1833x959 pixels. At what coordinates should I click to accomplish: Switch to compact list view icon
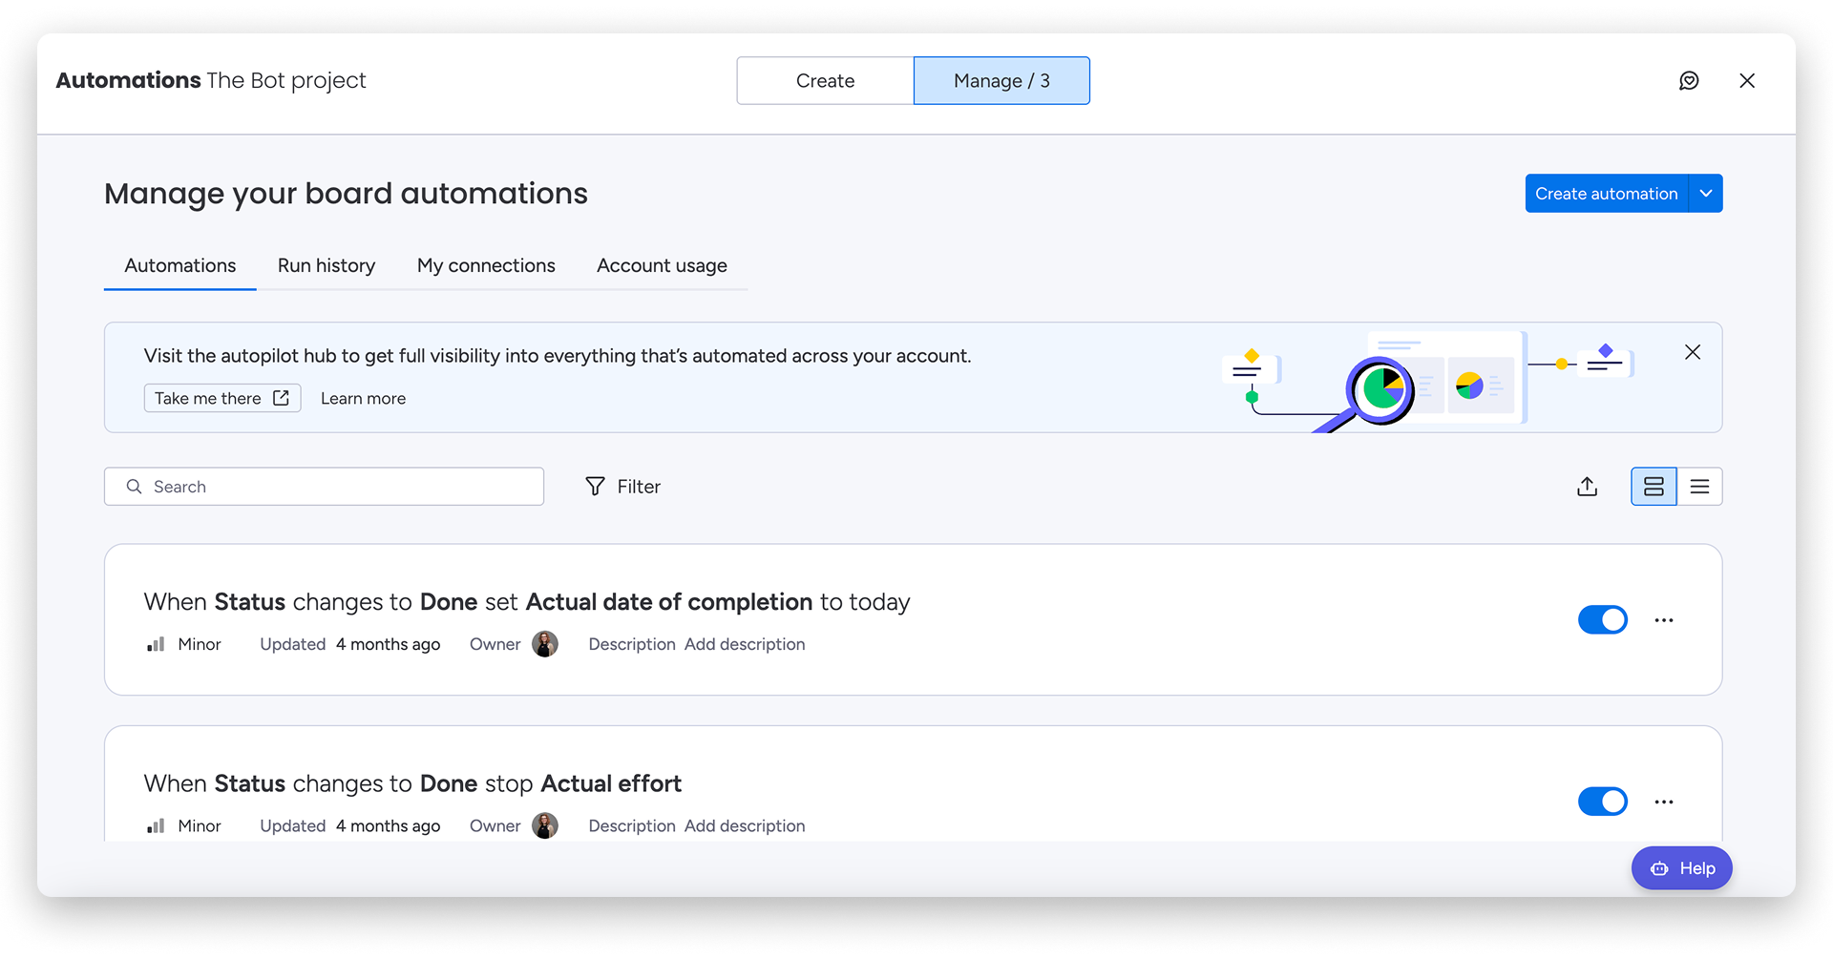coord(1699,487)
